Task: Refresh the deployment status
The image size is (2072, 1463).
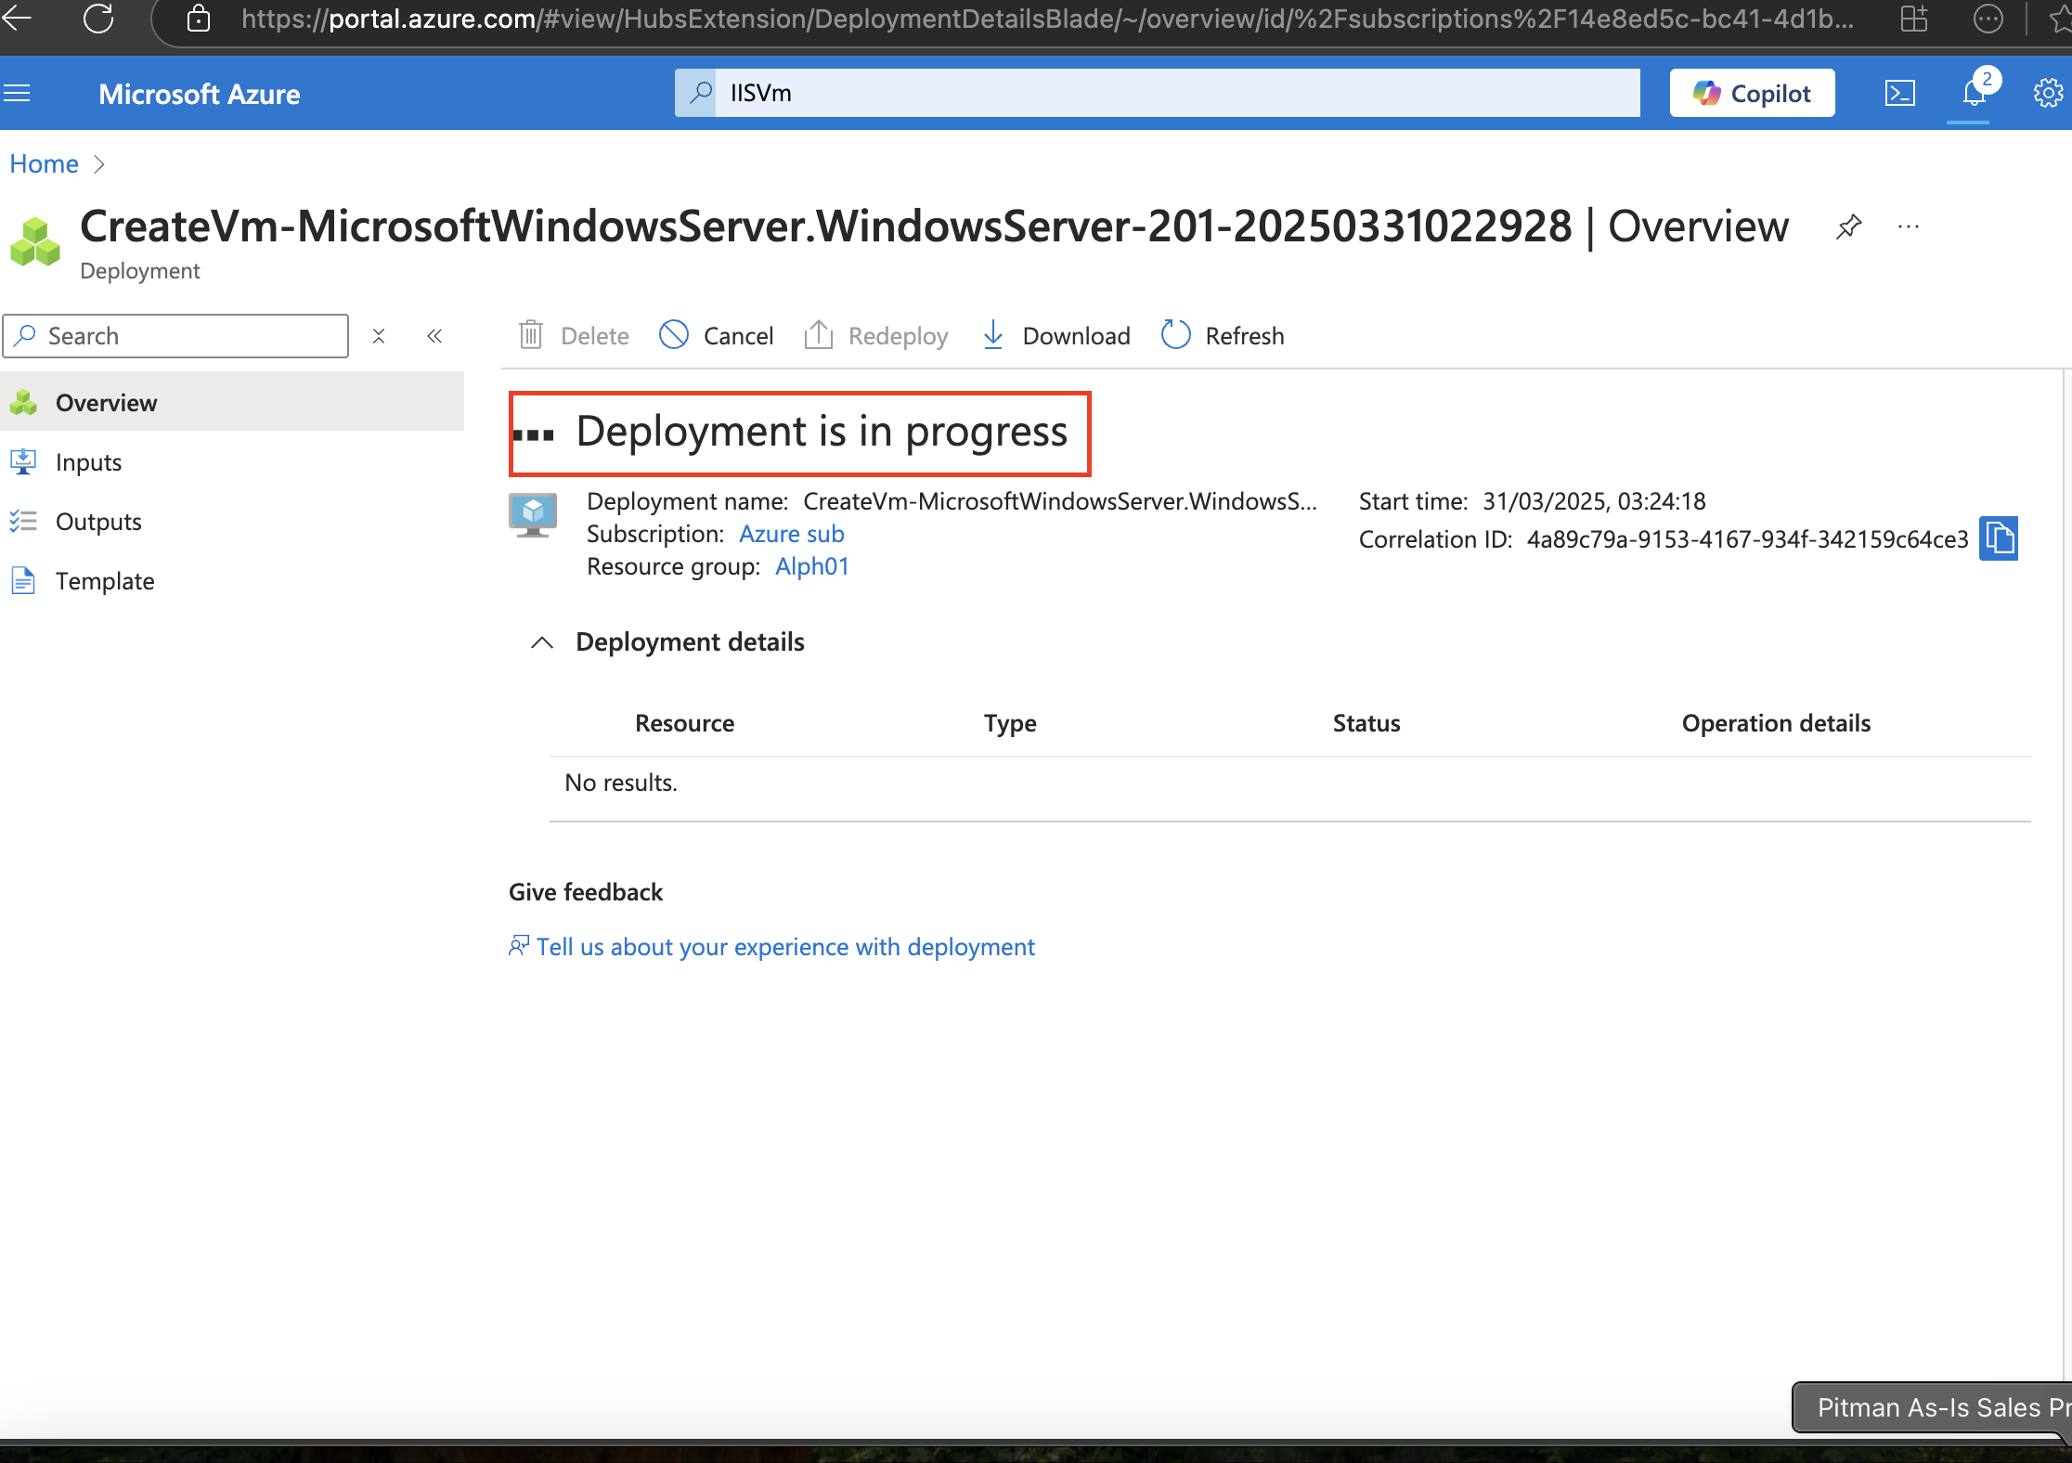Action: [x=1223, y=336]
